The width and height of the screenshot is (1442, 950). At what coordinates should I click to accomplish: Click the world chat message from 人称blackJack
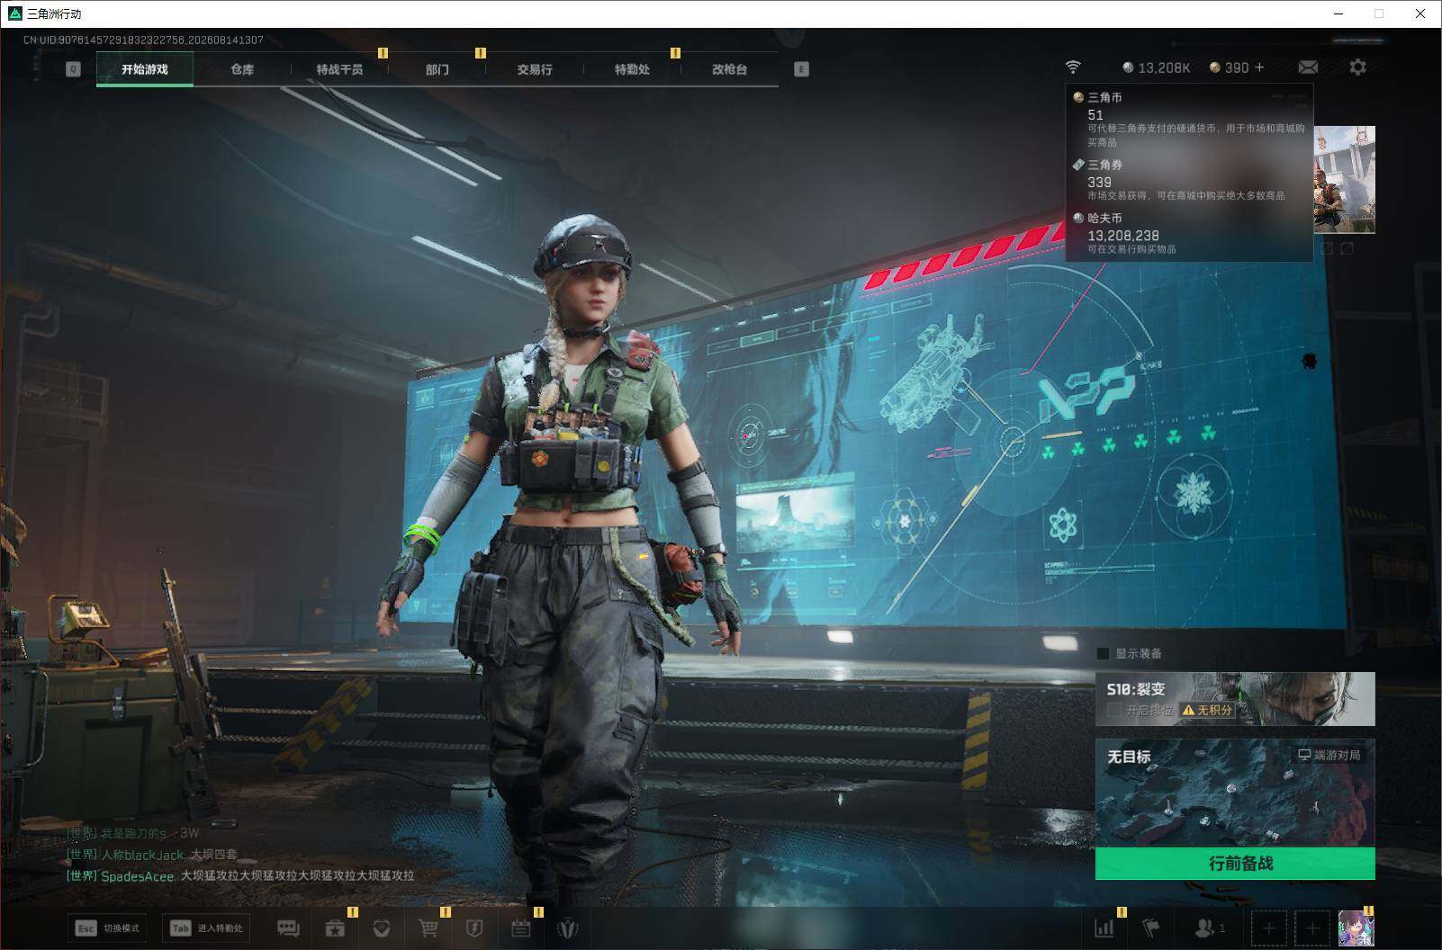click(x=152, y=855)
